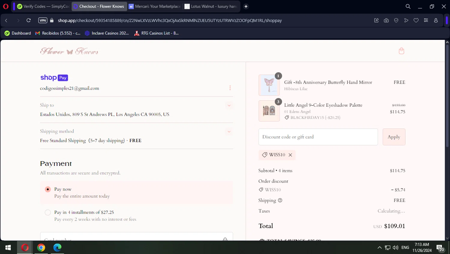Open the share page icon

pyautogui.click(x=376, y=20)
